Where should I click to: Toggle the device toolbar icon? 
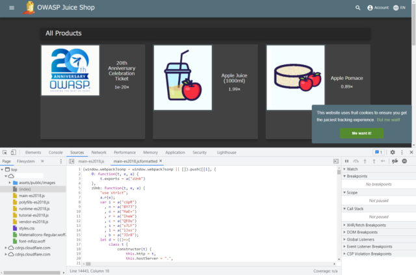pyautogui.click(x=13, y=152)
